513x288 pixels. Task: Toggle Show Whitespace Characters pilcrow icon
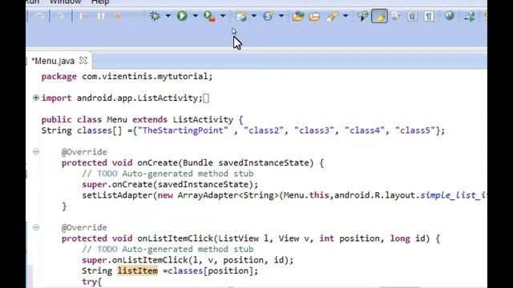(429, 16)
